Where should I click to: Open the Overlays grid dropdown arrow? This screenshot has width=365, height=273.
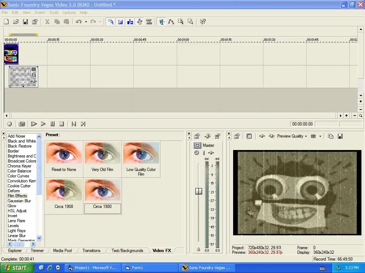tap(320, 136)
